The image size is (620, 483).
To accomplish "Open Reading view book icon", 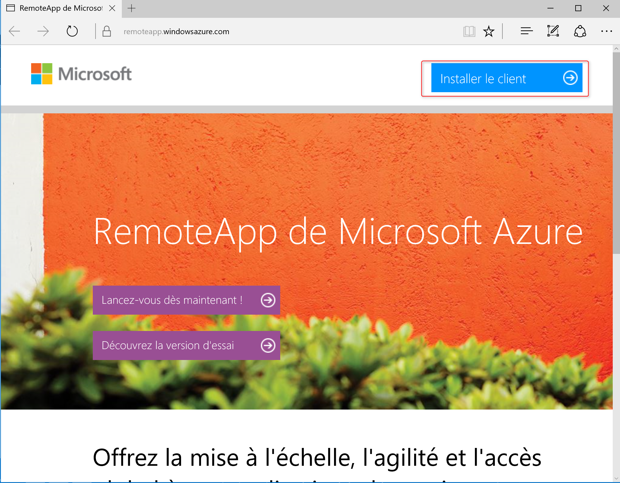I will [x=469, y=31].
